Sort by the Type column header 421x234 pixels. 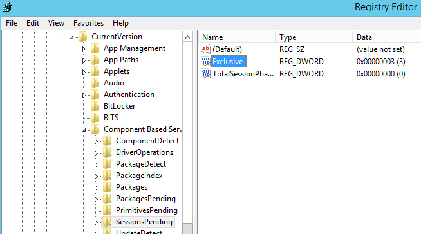[314, 37]
